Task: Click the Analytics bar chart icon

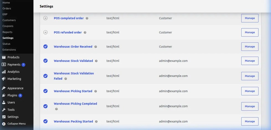Action: 4,72
